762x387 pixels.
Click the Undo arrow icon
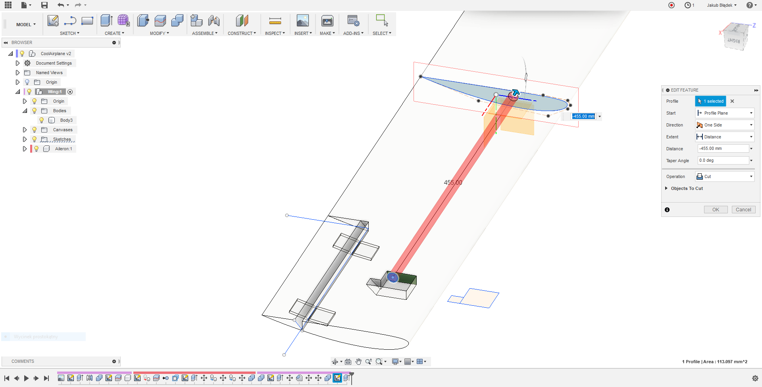click(x=60, y=5)
